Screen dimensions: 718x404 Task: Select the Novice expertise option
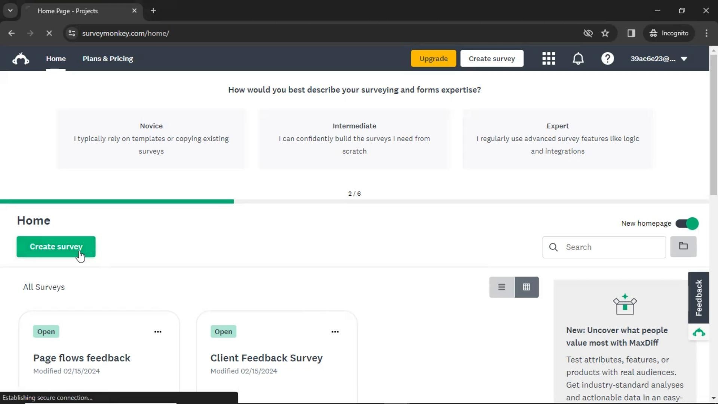151,139
